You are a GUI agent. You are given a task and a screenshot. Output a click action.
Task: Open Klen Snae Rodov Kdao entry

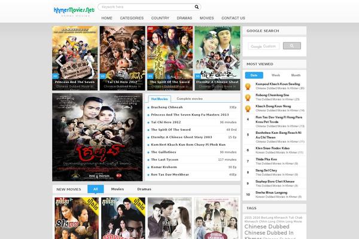272,148
